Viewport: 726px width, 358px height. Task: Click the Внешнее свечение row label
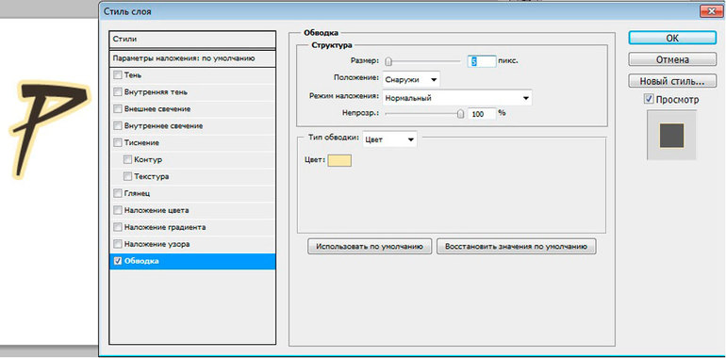[157, 108]
